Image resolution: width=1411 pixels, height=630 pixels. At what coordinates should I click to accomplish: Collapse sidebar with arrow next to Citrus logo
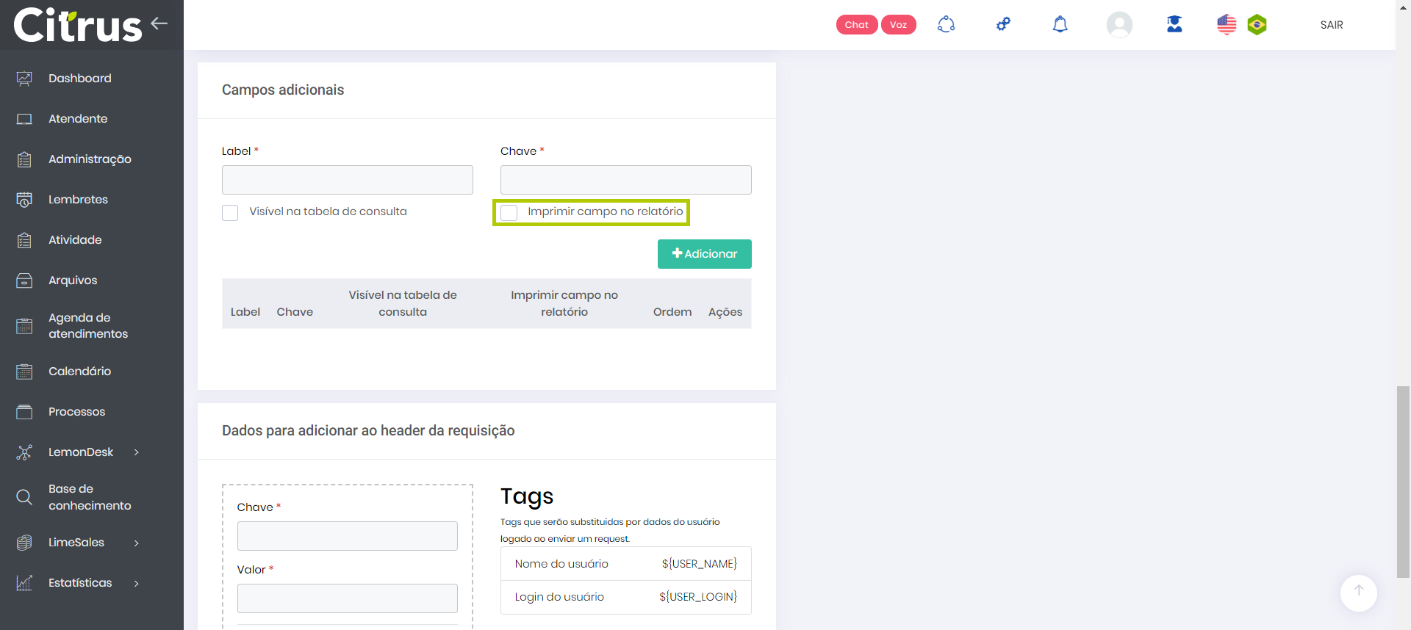159,23
